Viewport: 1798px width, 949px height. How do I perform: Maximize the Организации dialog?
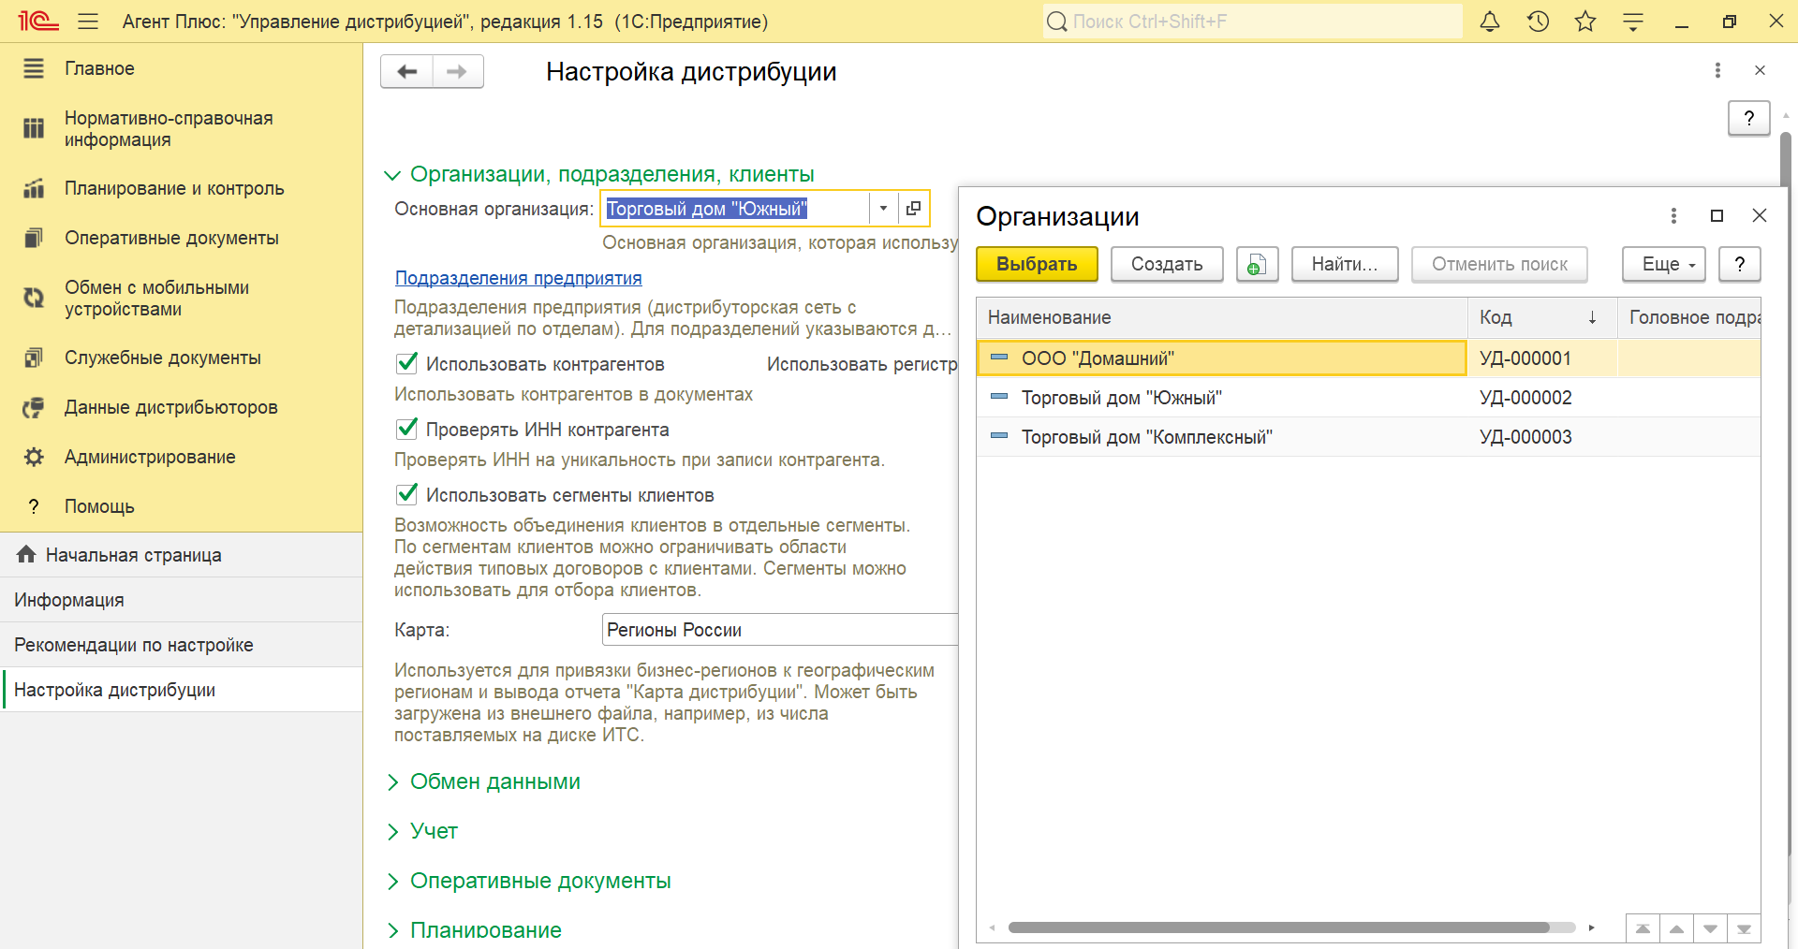point(1717,215)
